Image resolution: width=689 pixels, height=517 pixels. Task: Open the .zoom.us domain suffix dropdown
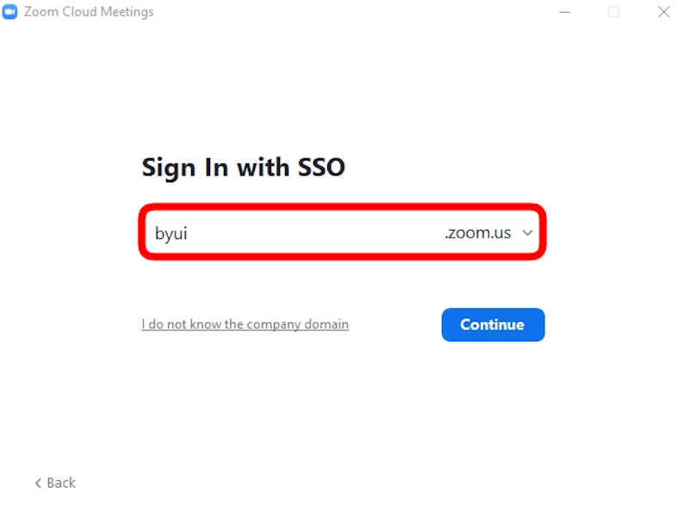coord(478,233)
